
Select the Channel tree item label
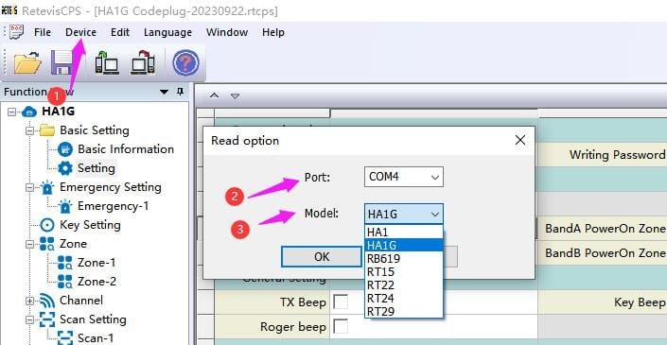(81, 301)
